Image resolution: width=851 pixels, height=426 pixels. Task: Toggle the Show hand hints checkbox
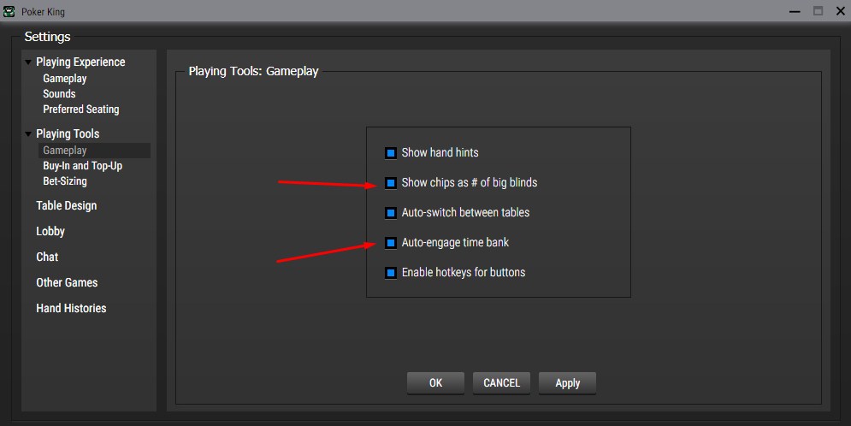tap(391, 153)
